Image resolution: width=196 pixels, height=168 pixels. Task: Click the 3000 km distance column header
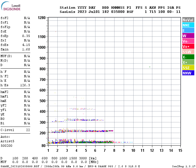pyautogui.click(x=83, y=158)
